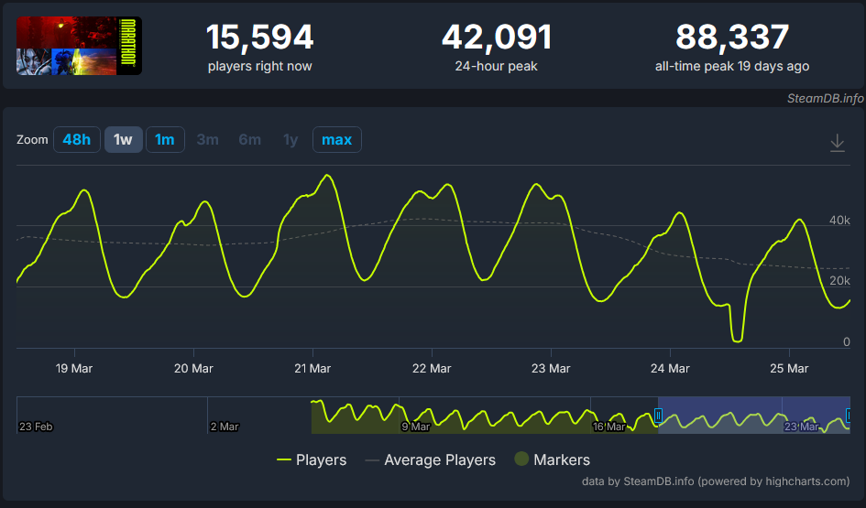
Task: Show the max time range
Action: click(337, 139)
